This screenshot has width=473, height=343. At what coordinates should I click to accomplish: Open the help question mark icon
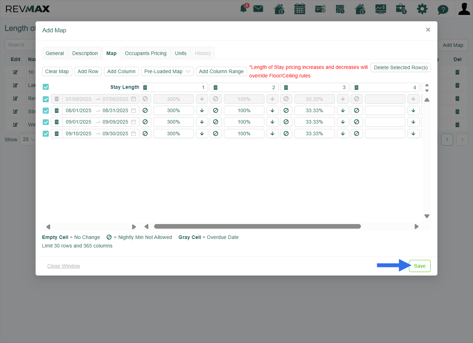tap(443, 9)
